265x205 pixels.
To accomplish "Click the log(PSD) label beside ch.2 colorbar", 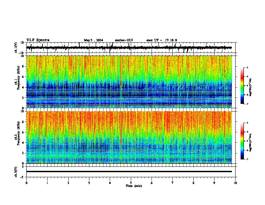I will (x=251, y=142).
